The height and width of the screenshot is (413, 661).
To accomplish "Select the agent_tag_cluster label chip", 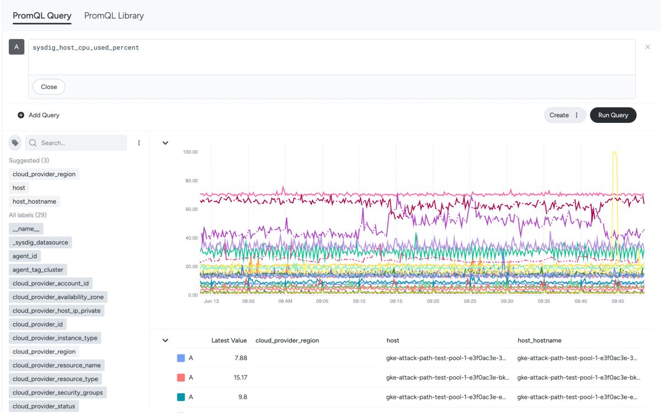I will point(39,270).
